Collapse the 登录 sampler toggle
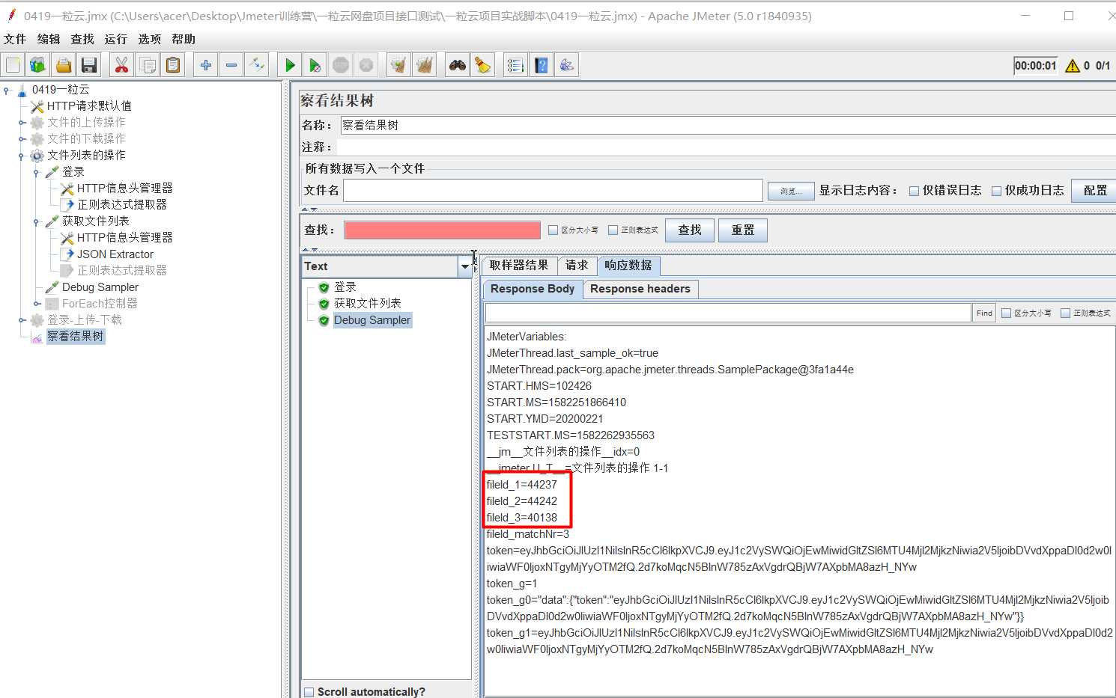This screenshot has width=1116, height=698. [x=36, y=172]
